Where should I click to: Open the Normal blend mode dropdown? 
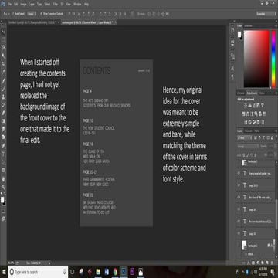247,146
